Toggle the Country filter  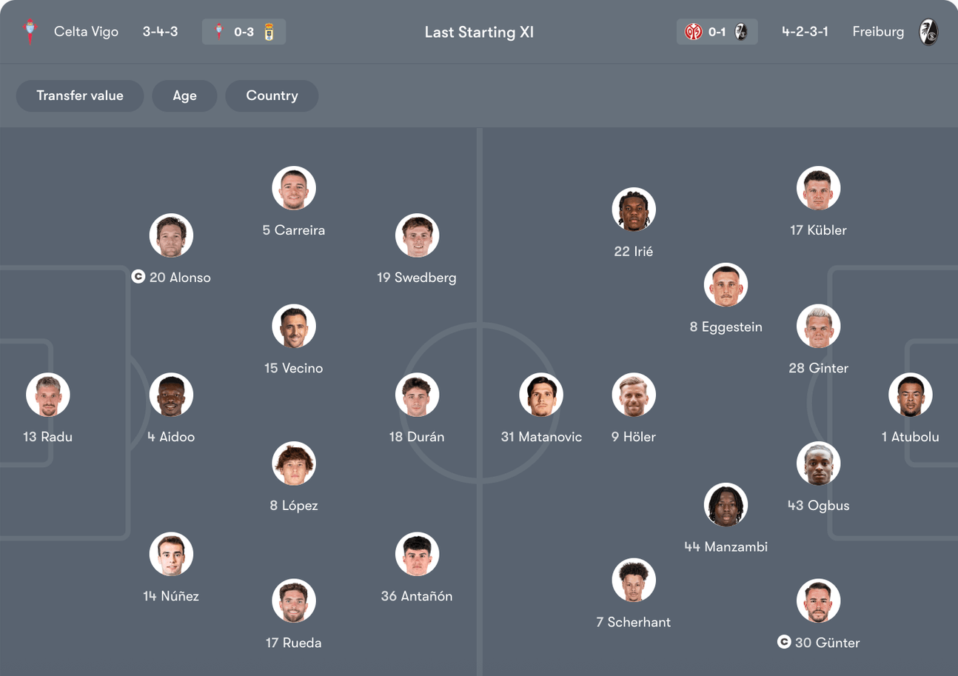[272, 96]
